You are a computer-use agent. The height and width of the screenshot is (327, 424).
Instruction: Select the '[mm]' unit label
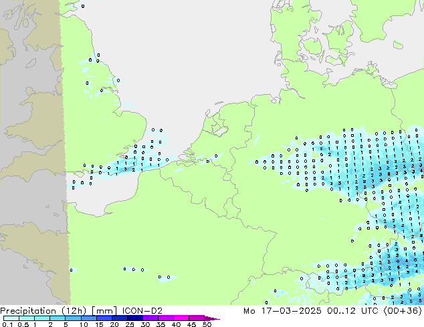click(x=104, y=310)
